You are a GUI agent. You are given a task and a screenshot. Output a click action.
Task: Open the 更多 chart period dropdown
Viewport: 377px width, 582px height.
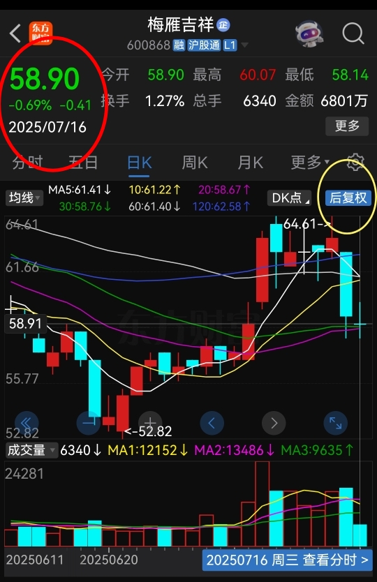[310, 162]
